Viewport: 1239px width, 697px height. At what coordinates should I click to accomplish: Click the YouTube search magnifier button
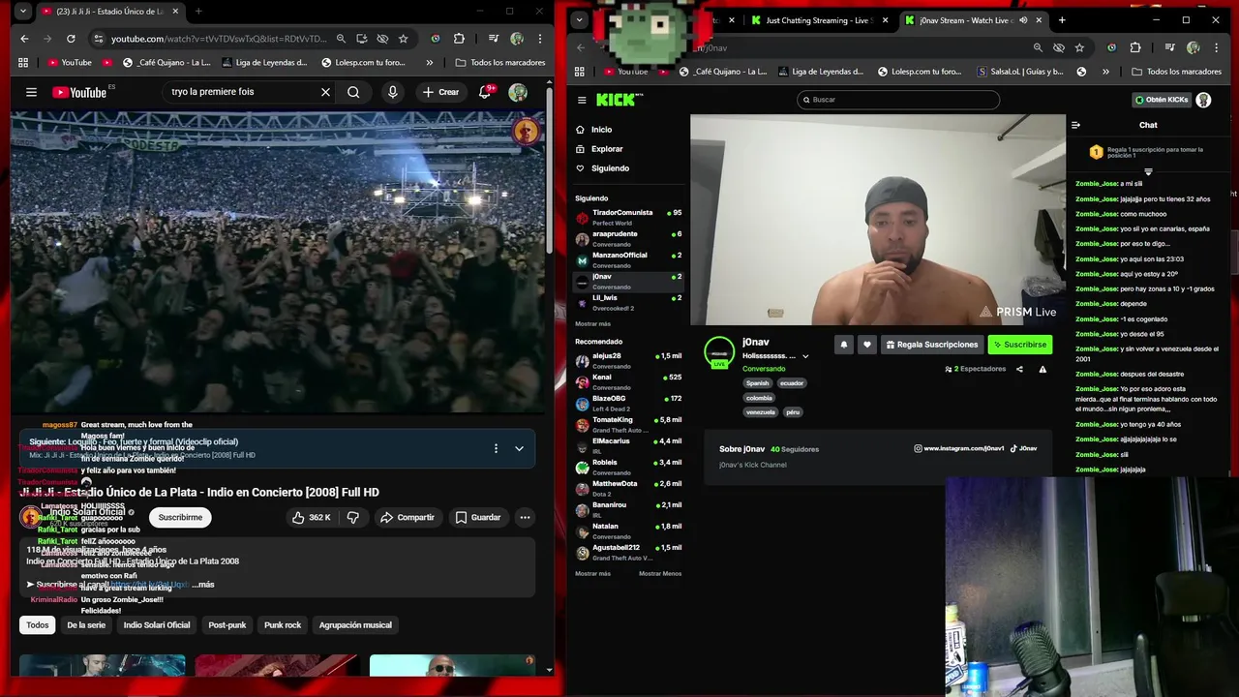coord(353,92)
